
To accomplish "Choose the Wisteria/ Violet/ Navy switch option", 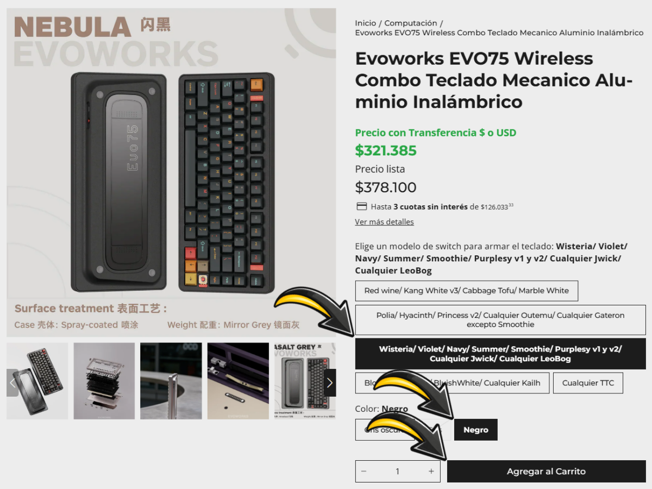I will pos(500,354).
